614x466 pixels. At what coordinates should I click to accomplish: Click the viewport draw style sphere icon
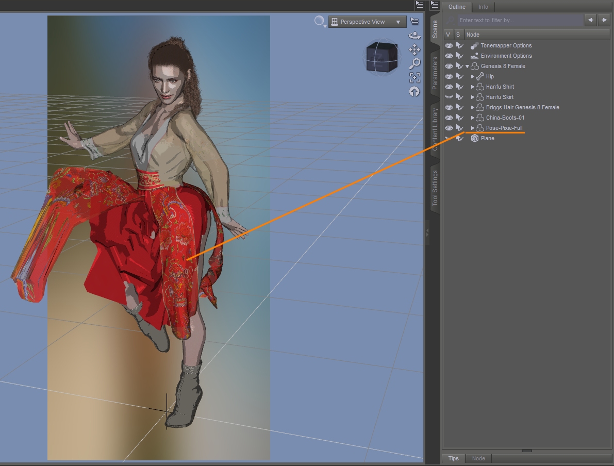tap(319, 21)
